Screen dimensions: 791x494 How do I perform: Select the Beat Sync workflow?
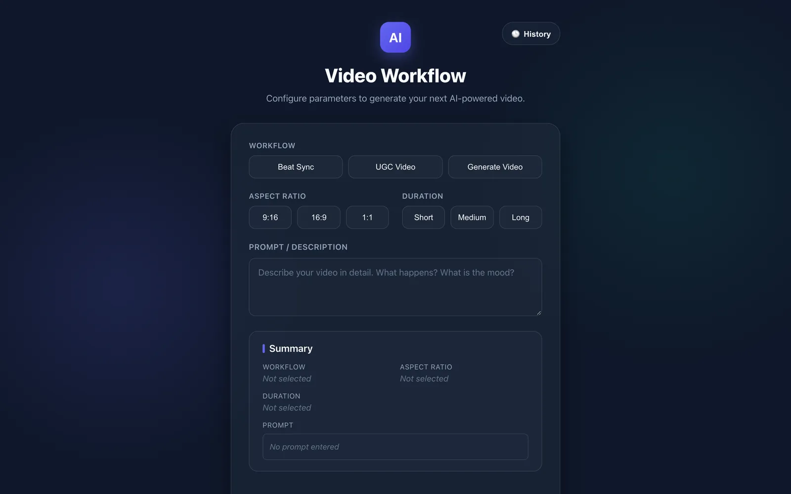[x=296, y=167]
